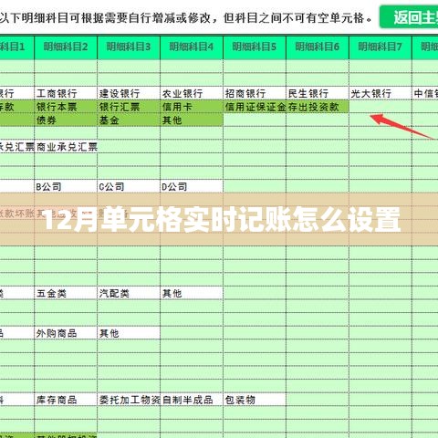
Task: Select the 明细科目5 column header
Action: click(x=255, y=47)
